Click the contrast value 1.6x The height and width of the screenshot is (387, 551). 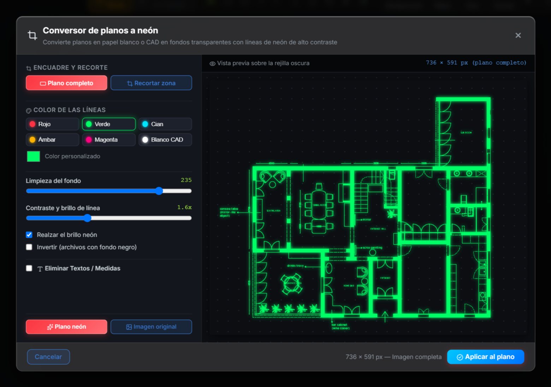(184, 207)
